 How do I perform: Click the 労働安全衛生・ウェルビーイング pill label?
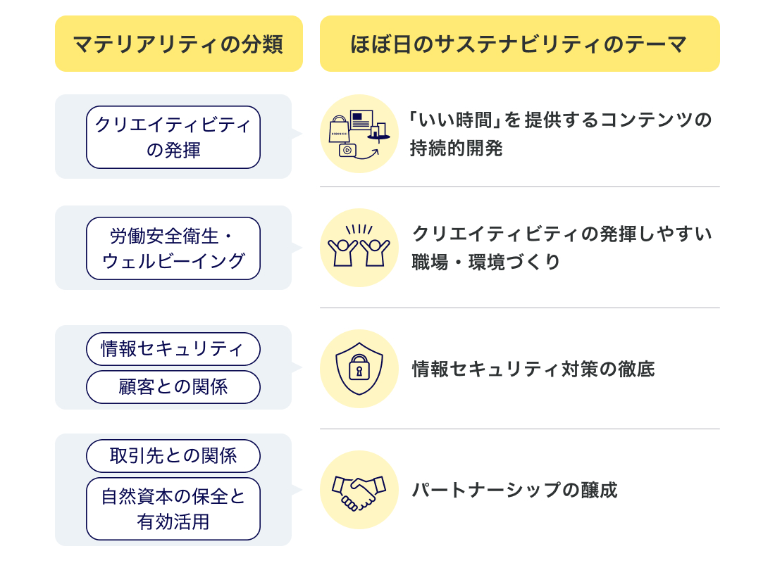pos(173,248)
